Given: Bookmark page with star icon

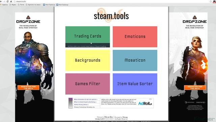Looking at the screenshot, I should pos(211,1).
